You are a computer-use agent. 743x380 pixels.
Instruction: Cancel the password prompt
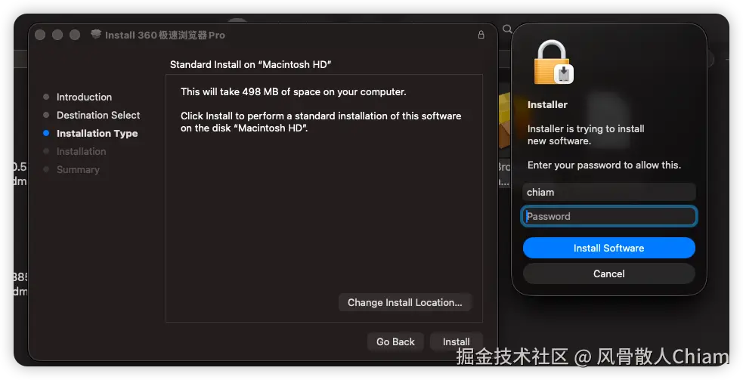609,273
